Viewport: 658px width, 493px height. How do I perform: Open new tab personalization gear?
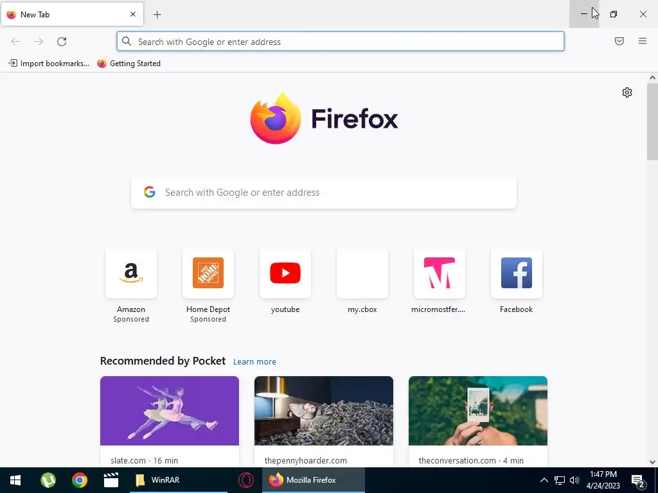point(627,92)
